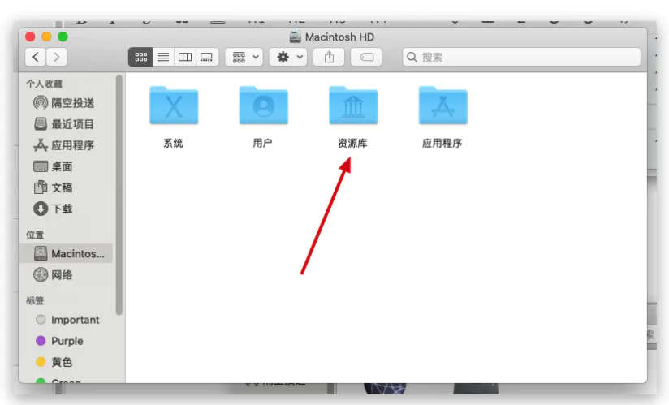
Task: Open the gear action menu
Action: [x=288, y=57]
